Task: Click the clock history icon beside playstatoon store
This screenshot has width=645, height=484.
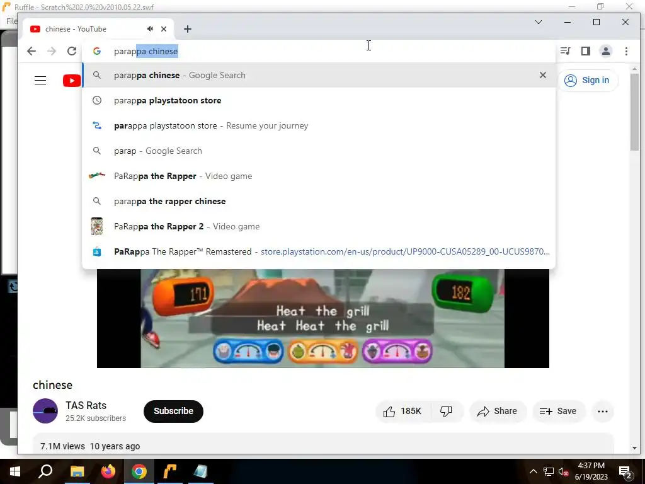Action: tap(96, 100)
